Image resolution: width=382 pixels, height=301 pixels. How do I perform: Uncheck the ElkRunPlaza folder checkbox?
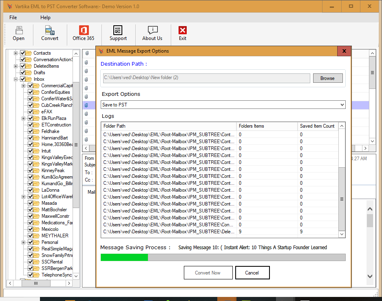[31, 118]
